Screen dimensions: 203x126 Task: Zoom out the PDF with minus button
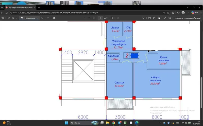coord(84,18)
